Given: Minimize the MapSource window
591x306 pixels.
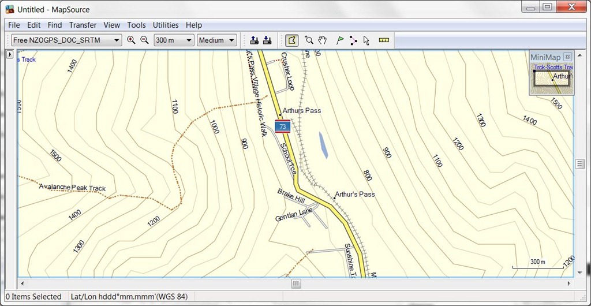Looking at the screenshot, I should (x=531, y=7).
